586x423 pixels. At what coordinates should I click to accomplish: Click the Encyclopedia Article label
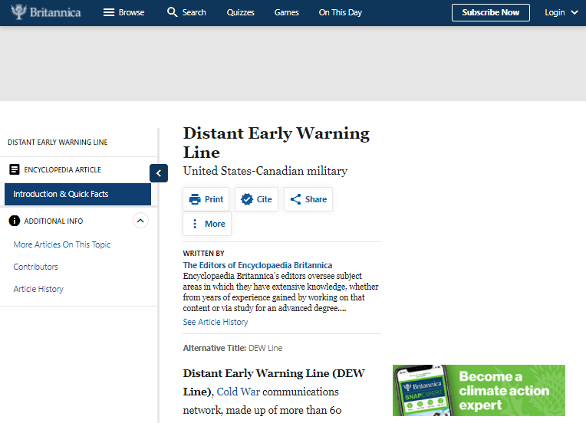coord(62,170)
